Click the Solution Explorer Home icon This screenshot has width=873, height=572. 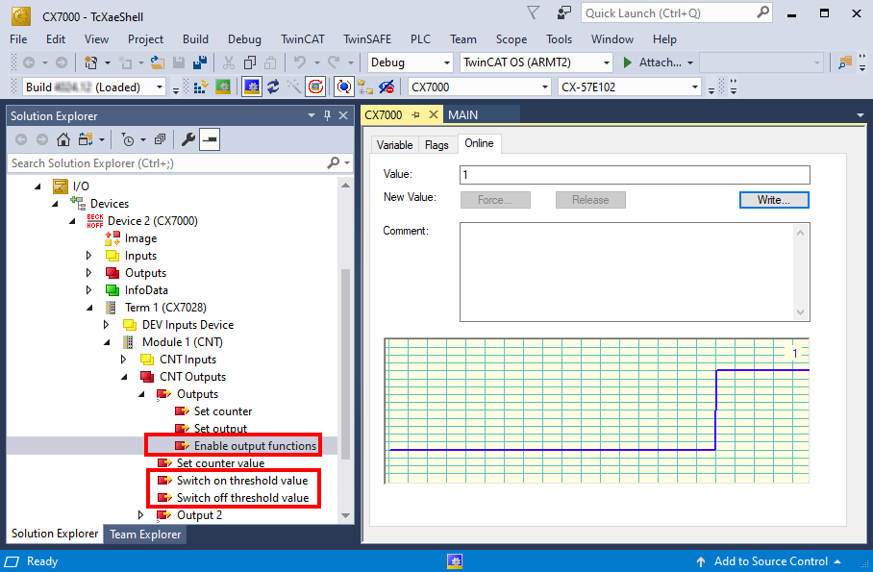pyautogui.click(x=63, y=139)
